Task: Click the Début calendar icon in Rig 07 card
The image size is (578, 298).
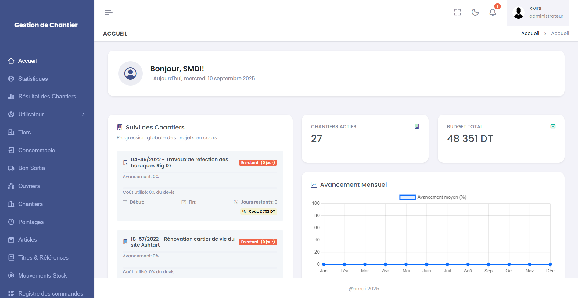Action: point(125,202)
